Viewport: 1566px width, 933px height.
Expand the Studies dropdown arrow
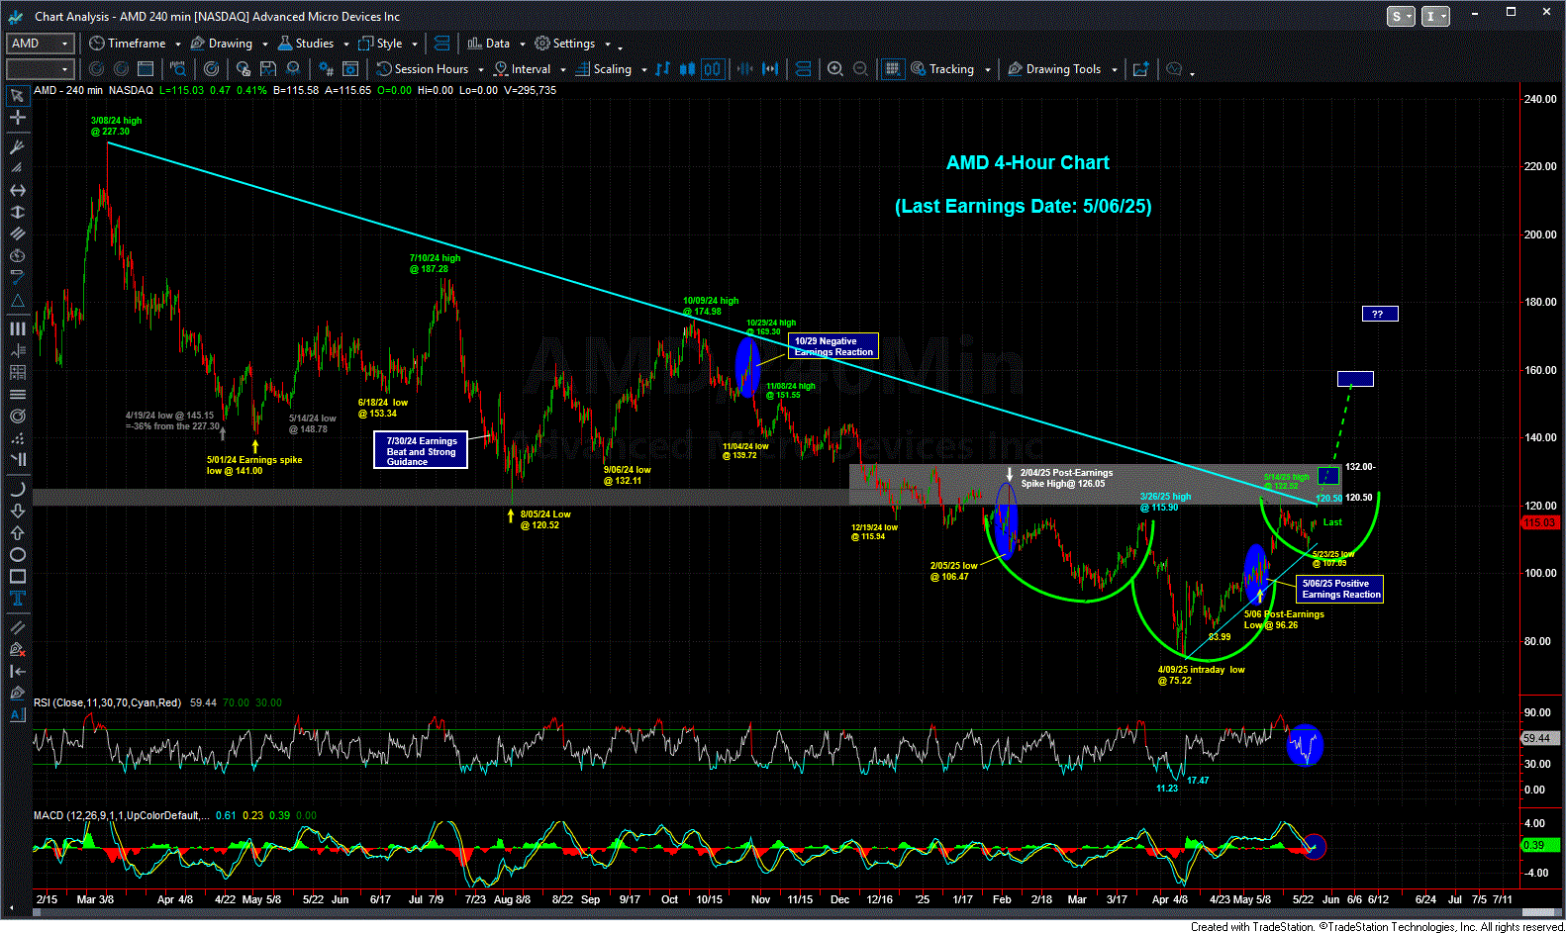(346, 44)
